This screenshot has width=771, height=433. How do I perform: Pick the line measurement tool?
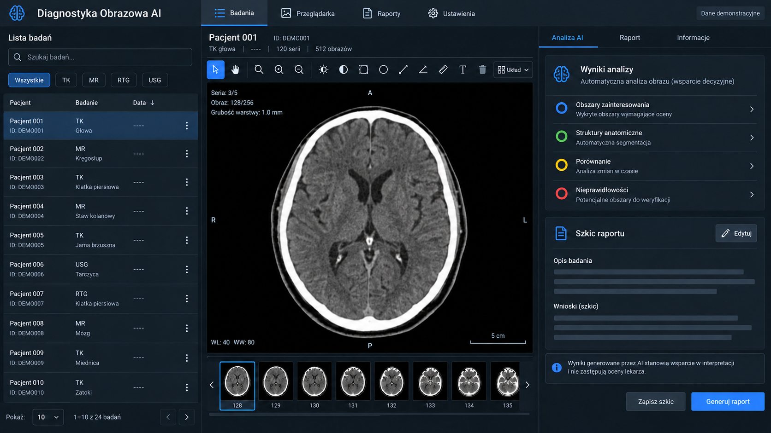click(x=403, y=69)
